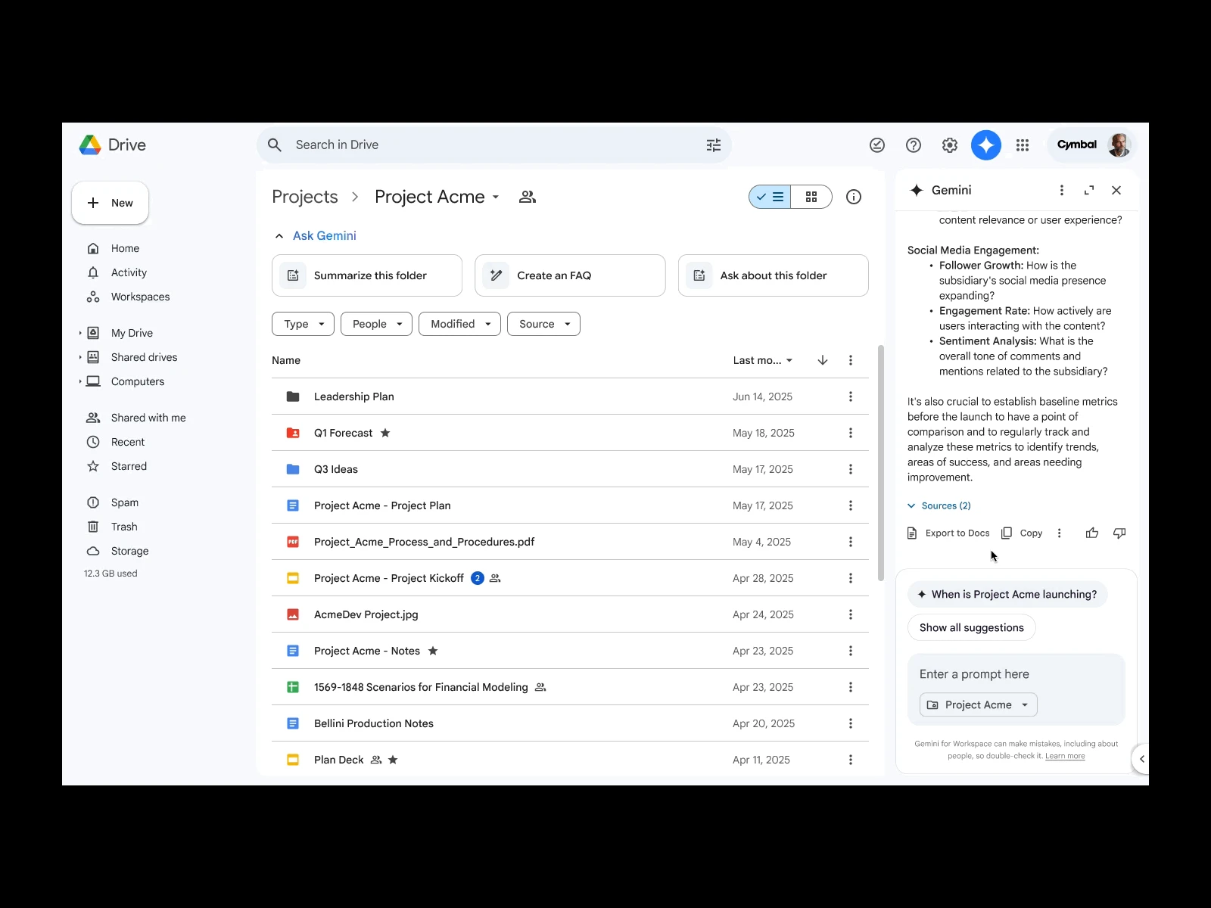This screenshot has width=1211, height=908.
Task: Focus the Search in Drive field
Action: (493, 145)
